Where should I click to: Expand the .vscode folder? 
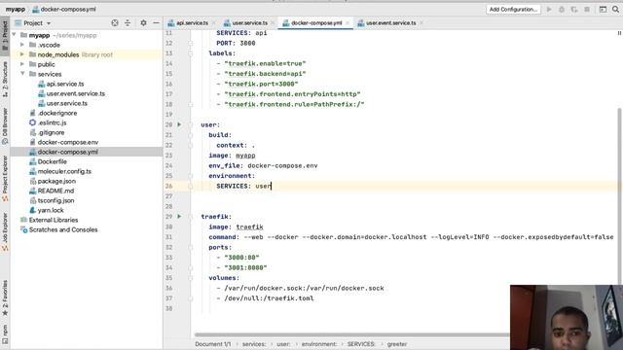22,45
